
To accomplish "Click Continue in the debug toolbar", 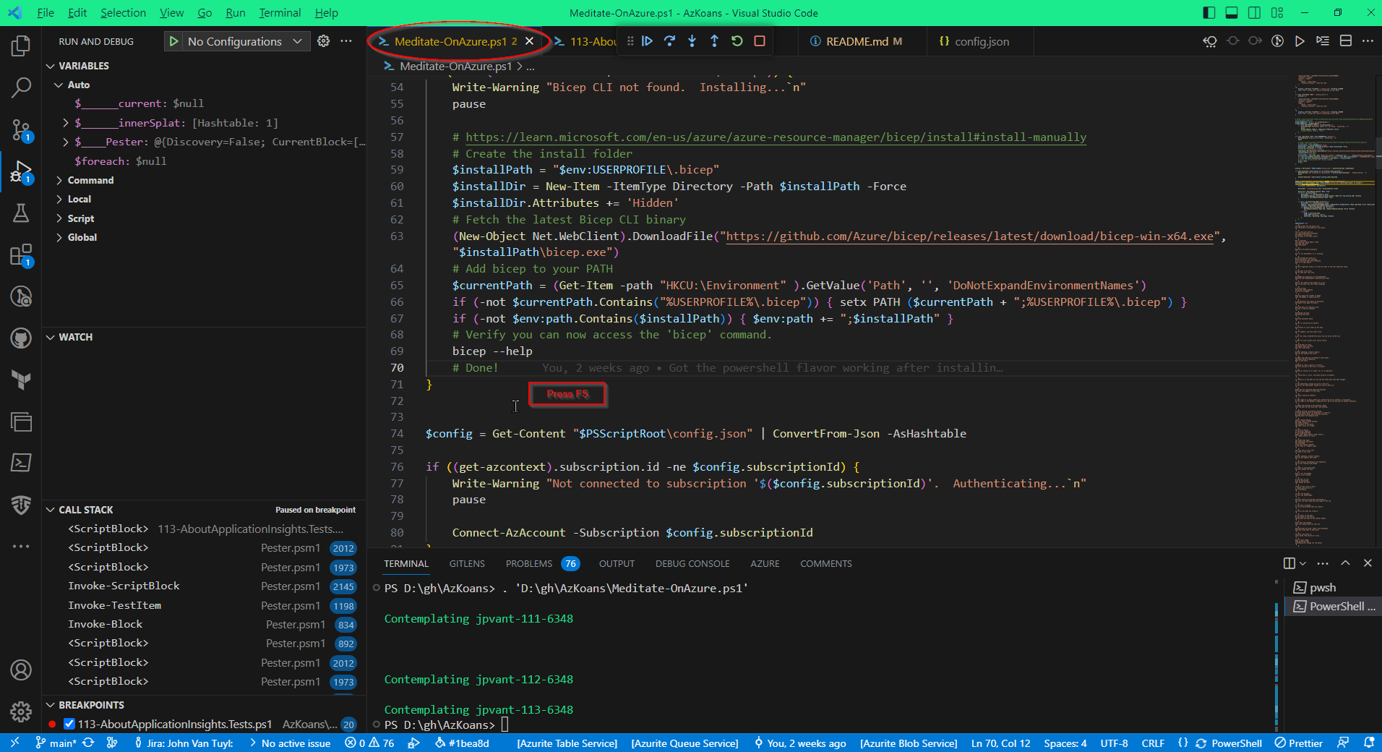I will coord(648,41).
